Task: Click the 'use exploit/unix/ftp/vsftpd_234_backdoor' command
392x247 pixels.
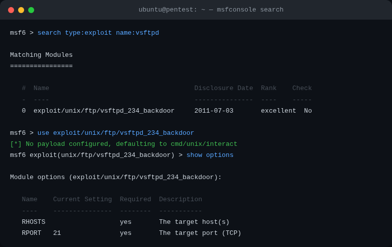Action: coord(116,133)
